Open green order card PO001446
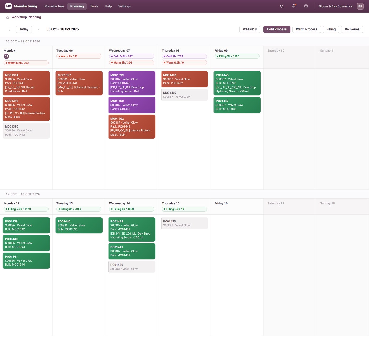The width and height of the screenshot is (369, 337). click(237, 83)
